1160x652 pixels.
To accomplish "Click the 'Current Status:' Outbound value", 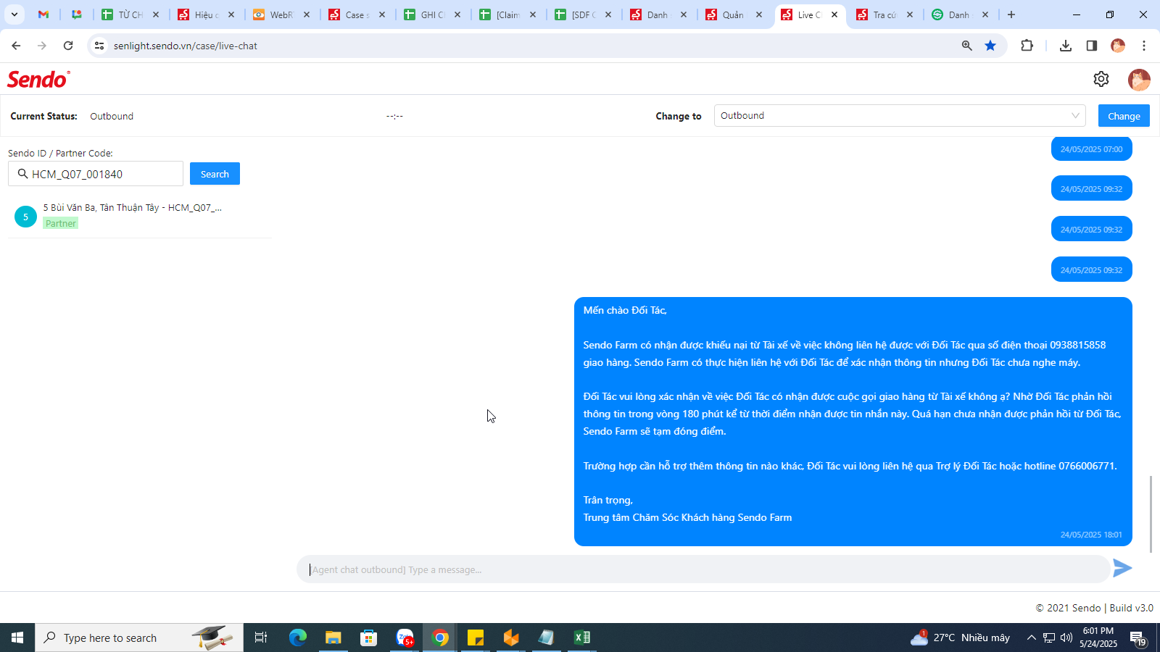I will pyautogui.click(x=112, y=116).
